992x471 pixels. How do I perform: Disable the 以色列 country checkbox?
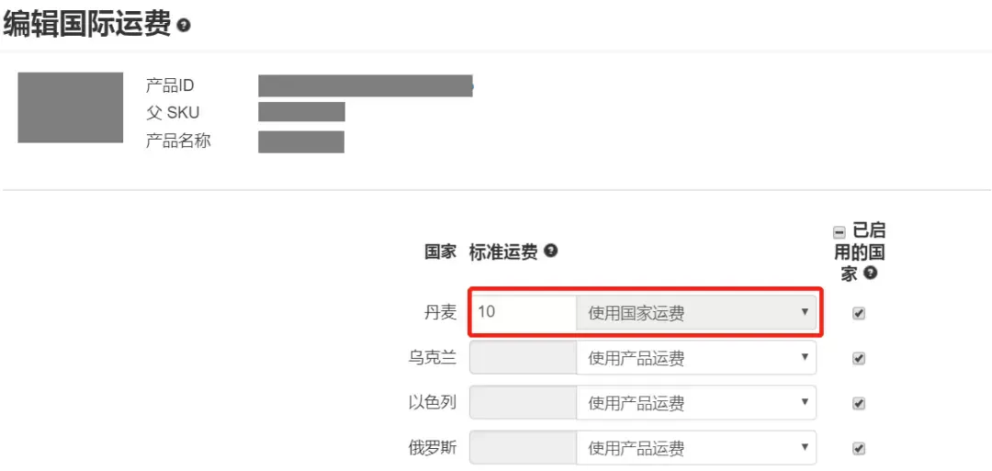[859, 403]
